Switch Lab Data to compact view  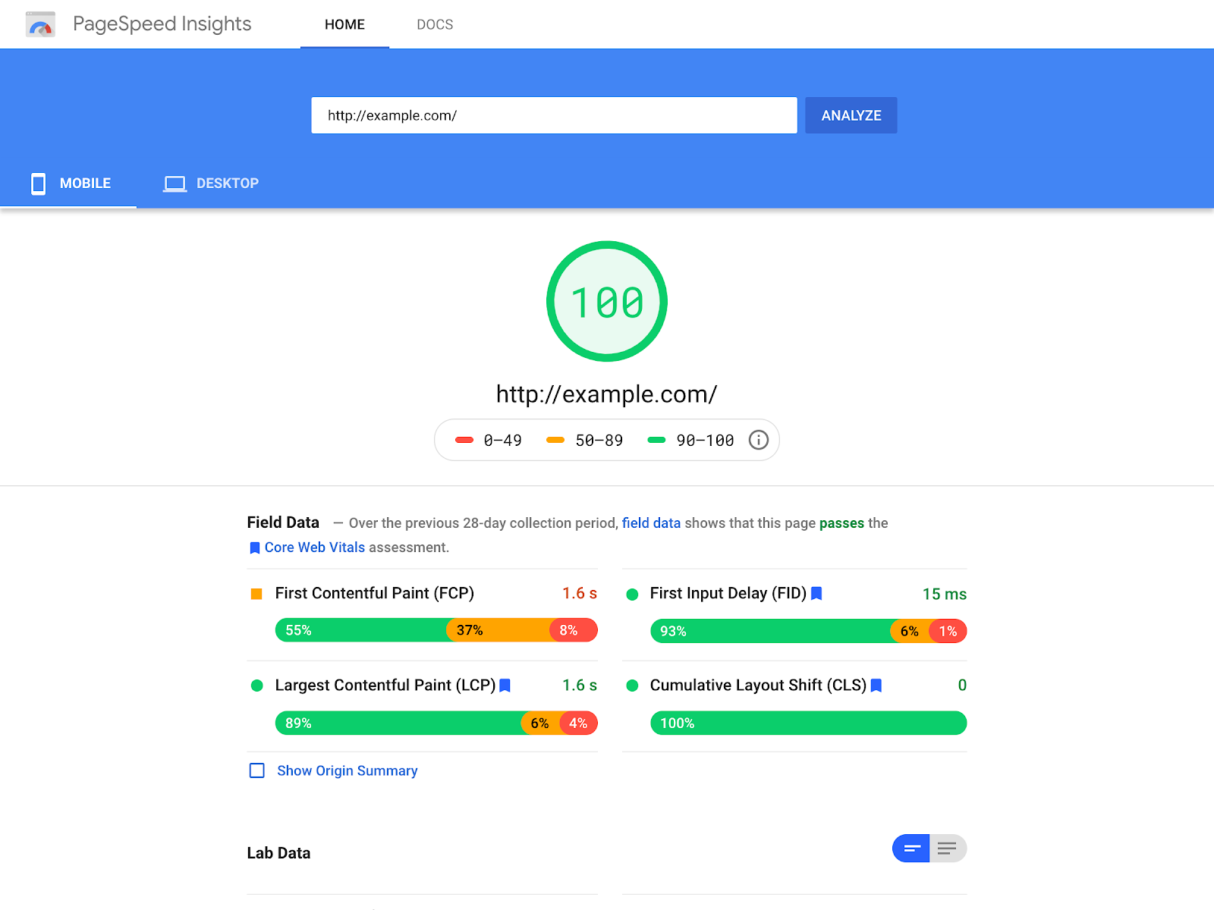(911, 849)
